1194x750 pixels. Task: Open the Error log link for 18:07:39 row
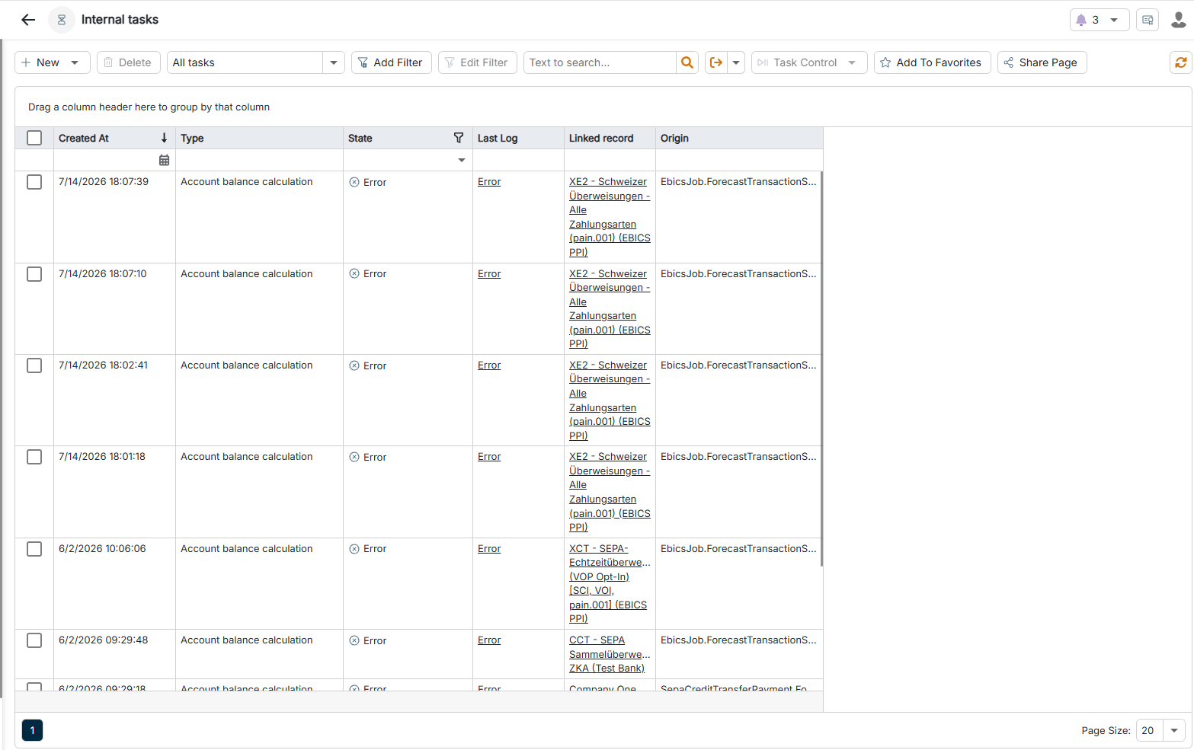point(489,182)
